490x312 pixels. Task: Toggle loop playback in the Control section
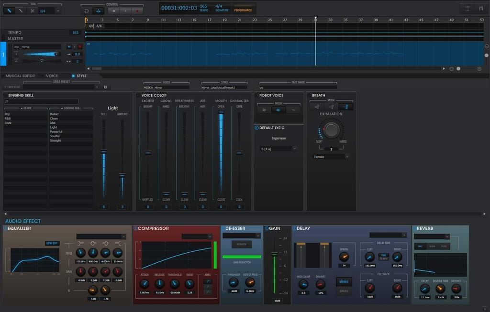click(x=87, y=11)
